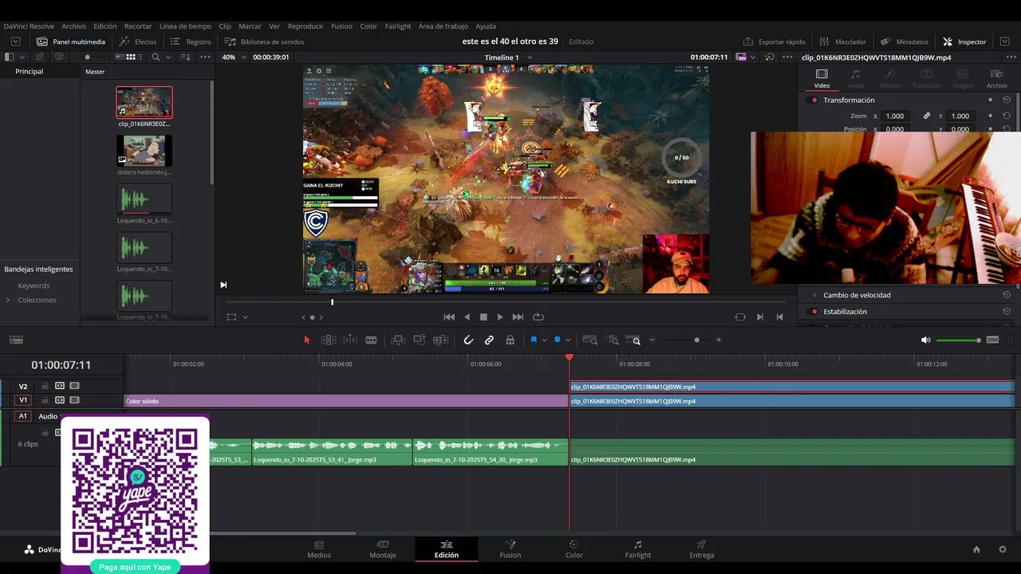Lock the V1 video track

point(45,400)
